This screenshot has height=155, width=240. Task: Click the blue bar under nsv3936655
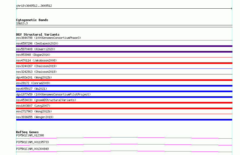pyautogui.click(x=124, y=120)
